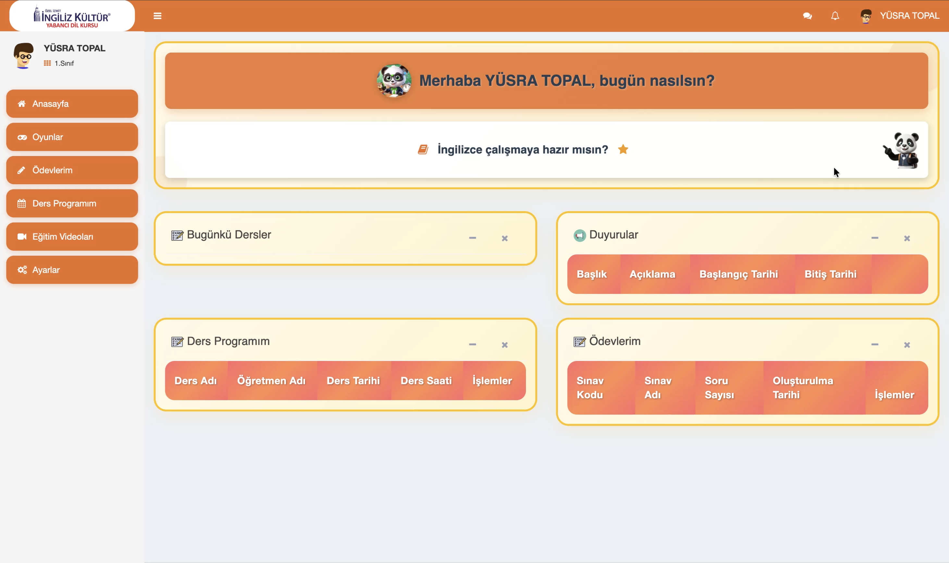Open Eğitim Videoları in the sidebar

coord(72,237)
